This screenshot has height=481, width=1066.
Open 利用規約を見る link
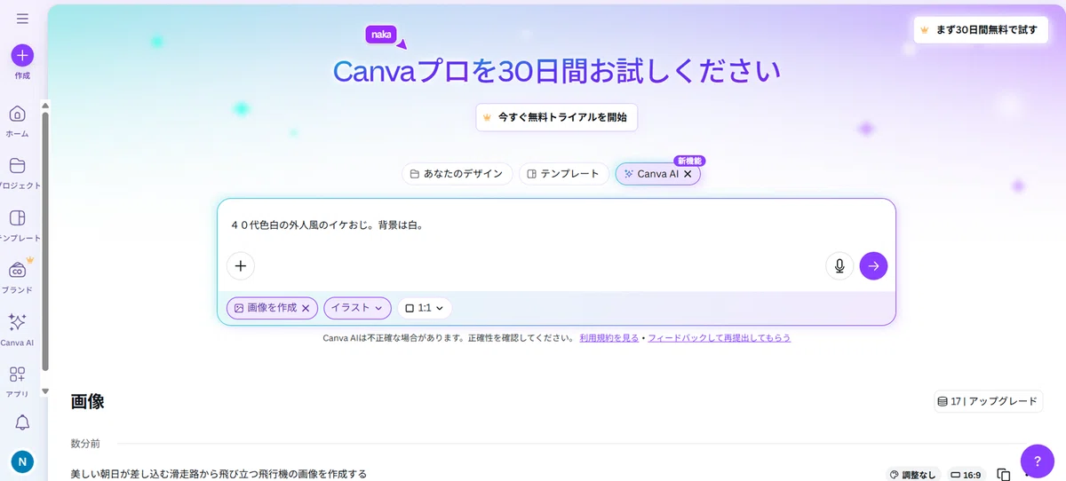pos(609,338)
